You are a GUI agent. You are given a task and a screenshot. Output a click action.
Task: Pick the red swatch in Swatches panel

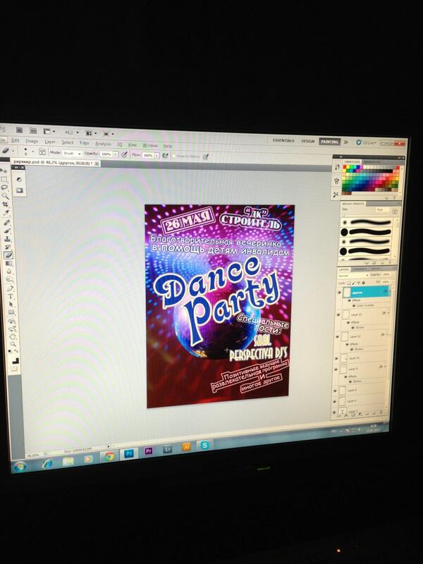coord(345,168)
